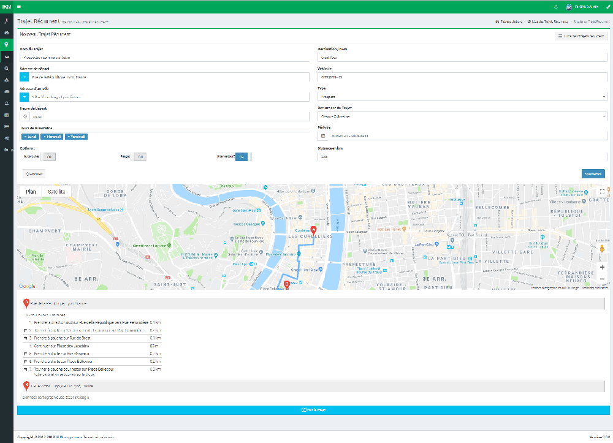The height and width of the screenshot is (443, 613).
Task: Click the Adresse de départ text field
Action: 169,77
